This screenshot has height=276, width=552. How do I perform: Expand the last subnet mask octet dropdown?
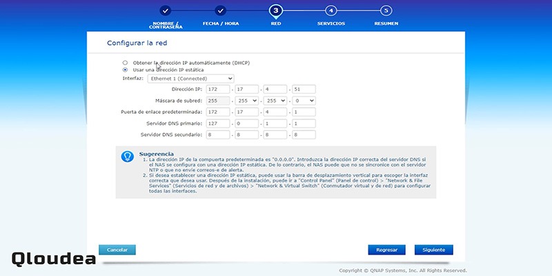point(304,101)
